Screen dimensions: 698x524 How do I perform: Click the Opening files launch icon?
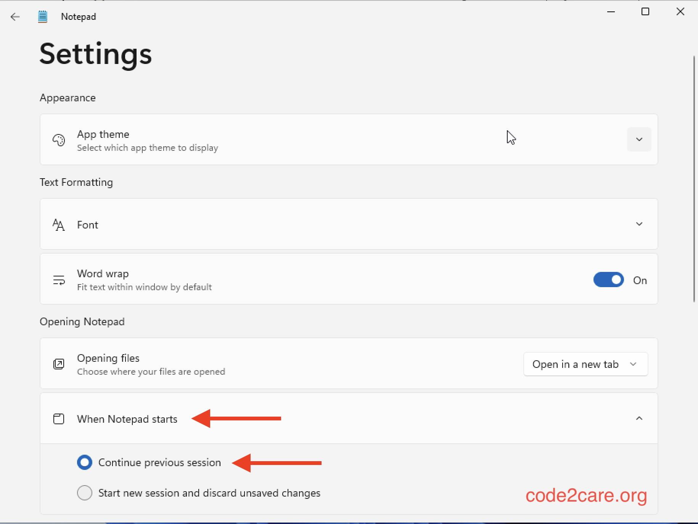point(58,364)
